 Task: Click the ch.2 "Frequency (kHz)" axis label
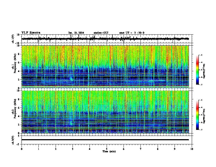coord(15,109)
